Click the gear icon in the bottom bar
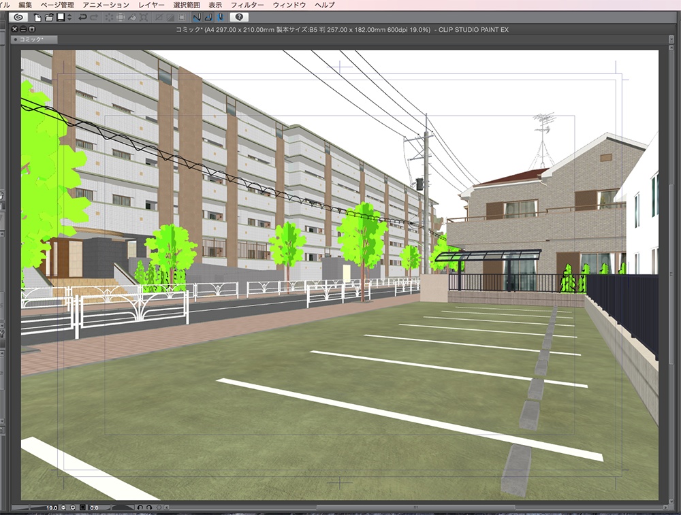Viewport: 681px width, 515px height. pos(159,507)
